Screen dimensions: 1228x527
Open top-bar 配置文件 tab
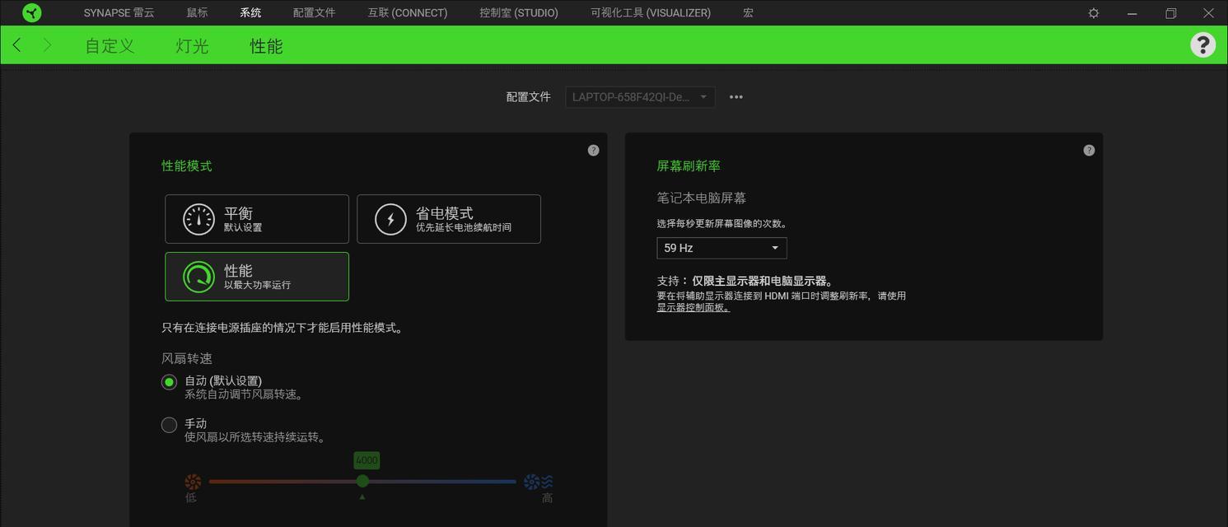pos(314,13)
